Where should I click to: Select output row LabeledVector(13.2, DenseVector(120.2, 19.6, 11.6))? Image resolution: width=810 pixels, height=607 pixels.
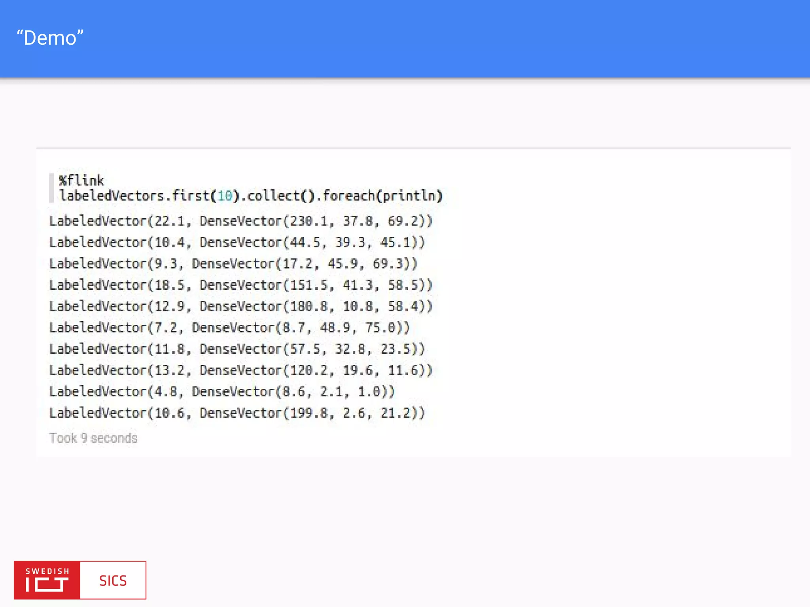tap(241, 370)
